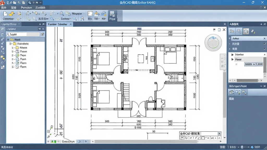Collapse the Weeb root node in the tree
This screenshot has height=150, width=267.
coord(8,40)
